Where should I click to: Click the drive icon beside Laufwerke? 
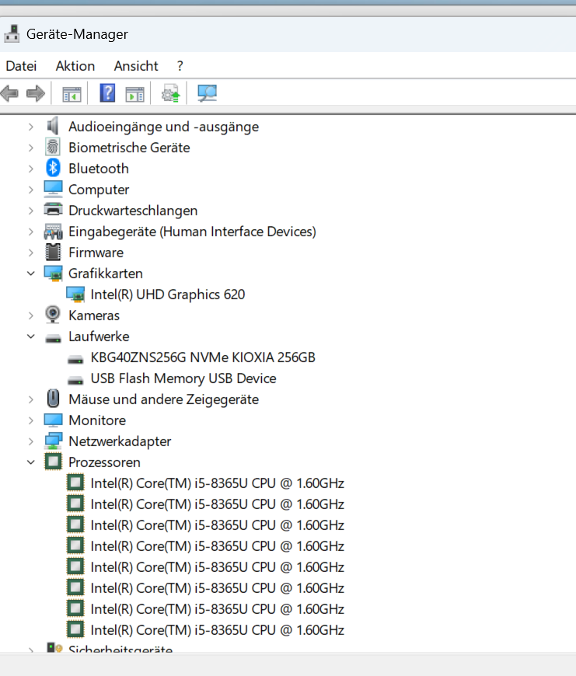(x=53, y=337)
